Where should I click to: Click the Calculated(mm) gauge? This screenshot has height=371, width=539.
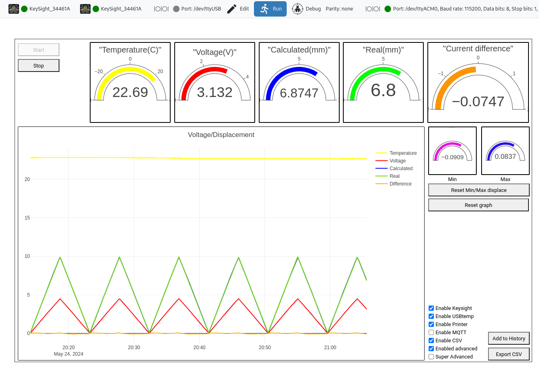(x=299, y=82)
